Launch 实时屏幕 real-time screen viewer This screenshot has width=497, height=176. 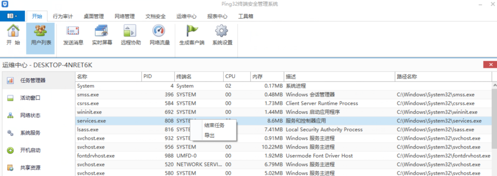pos(102,35)
